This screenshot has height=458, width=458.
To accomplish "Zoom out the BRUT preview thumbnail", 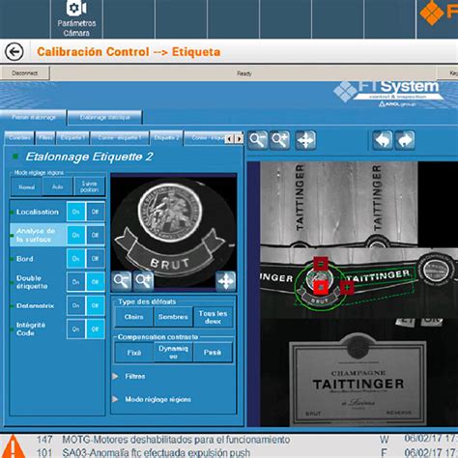I will point(122,281).
